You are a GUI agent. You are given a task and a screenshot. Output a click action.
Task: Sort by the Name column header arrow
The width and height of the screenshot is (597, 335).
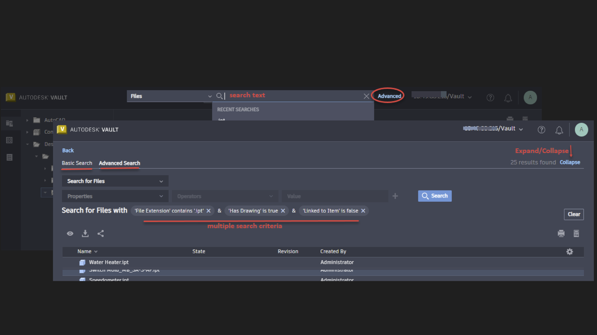[96, 252]
